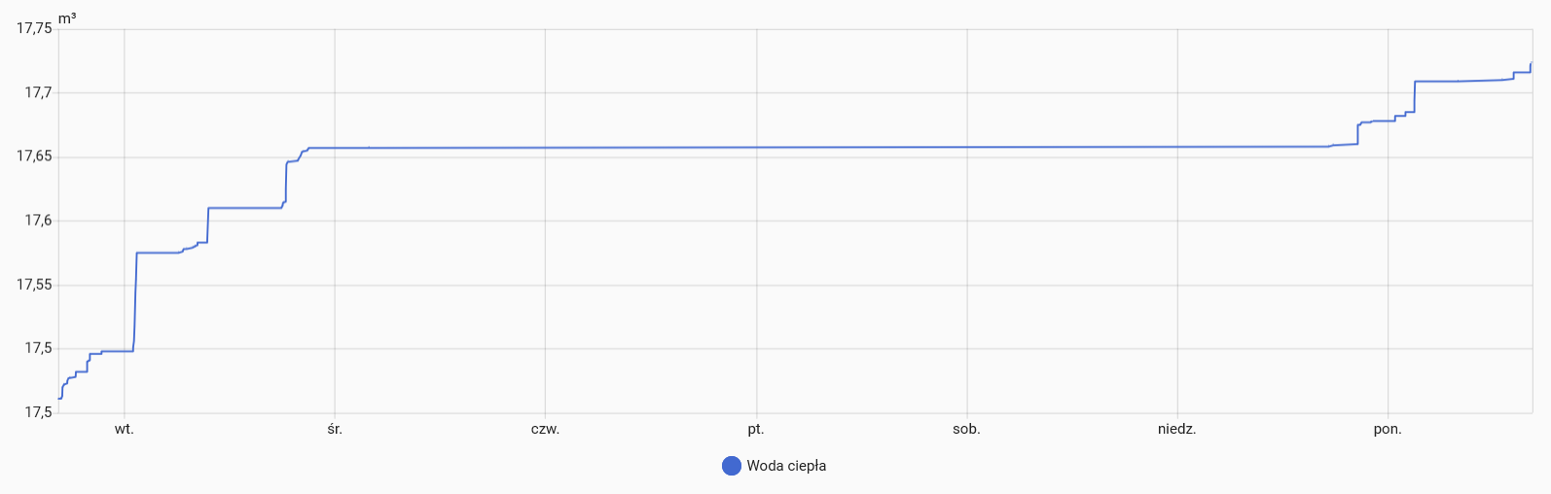This screenshot has height=494, width=1551.
Task: Click the flat line segment above pt.
Action: 756,148
